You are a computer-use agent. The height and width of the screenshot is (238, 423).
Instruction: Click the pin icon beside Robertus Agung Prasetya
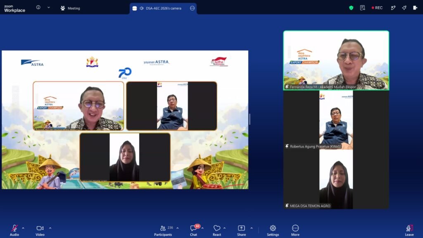click(287, 146)
